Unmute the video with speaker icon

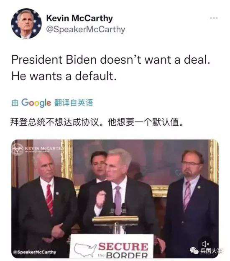[x=206, y=244]
